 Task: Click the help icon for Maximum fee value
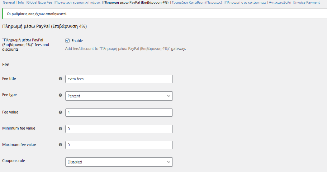(61, 145)
